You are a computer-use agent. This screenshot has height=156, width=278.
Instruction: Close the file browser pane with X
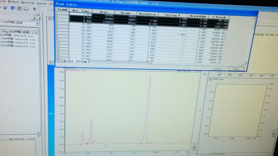point(38,15)
